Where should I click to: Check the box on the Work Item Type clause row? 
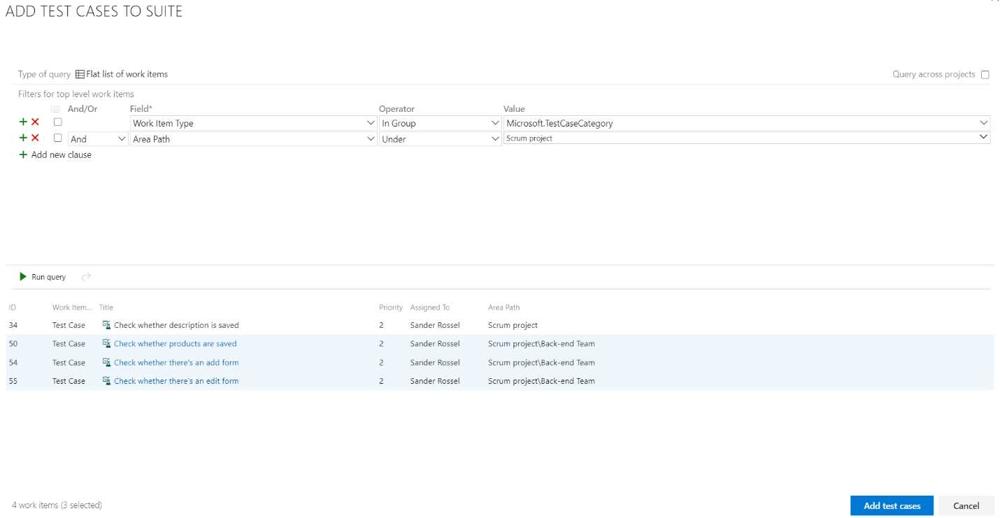[x=57, y=122]
